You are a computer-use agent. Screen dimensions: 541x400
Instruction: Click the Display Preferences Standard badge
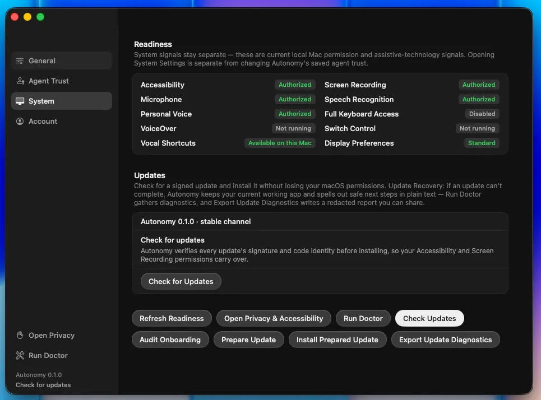pos(482,143)
